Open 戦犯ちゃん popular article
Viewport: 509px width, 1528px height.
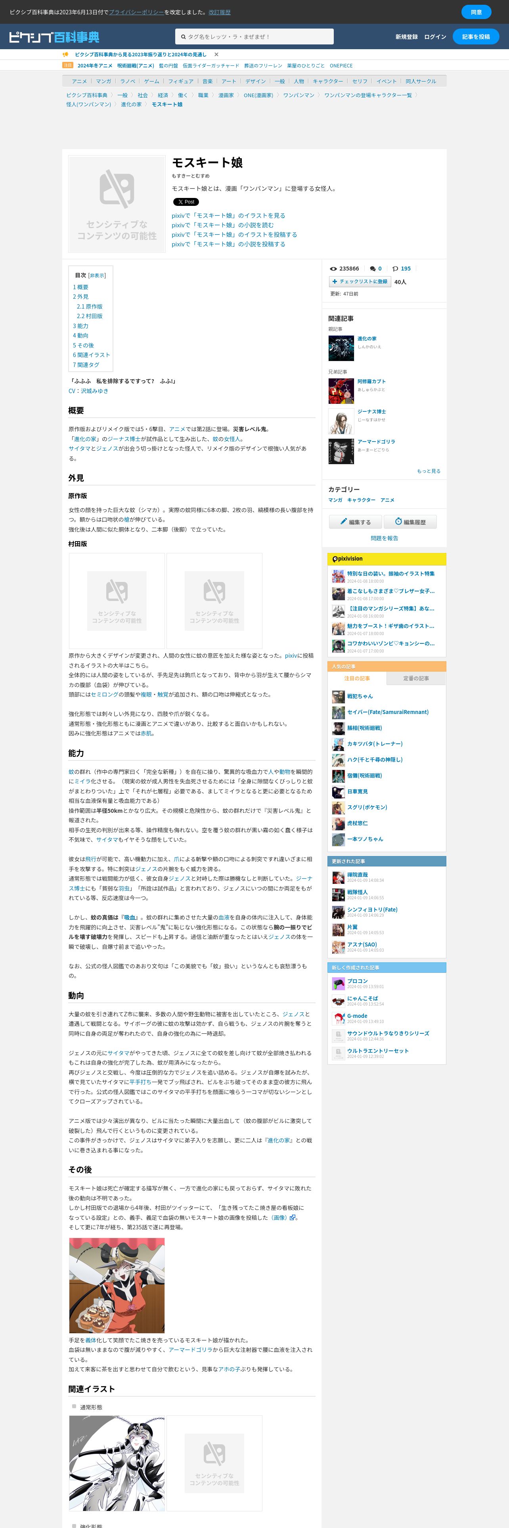point(360,697)
